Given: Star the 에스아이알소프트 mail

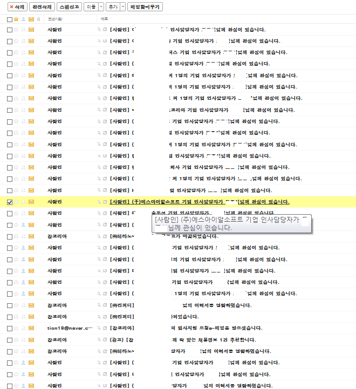Looking at the screenshot, I should pyautogui.click(x=16, y=202).
